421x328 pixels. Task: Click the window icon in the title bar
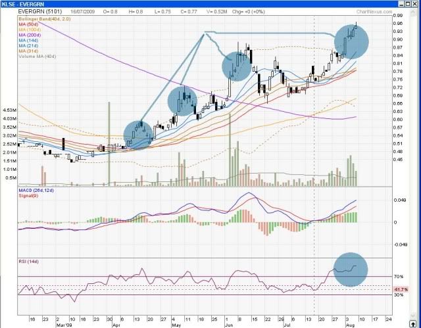[5, 4]
